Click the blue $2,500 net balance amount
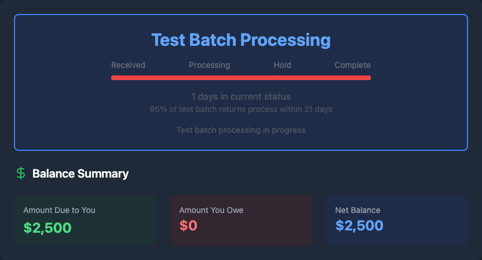The height and width of the screenshot is (260, 482). 359,227
